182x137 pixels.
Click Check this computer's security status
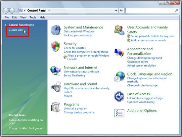coord(86,52)
